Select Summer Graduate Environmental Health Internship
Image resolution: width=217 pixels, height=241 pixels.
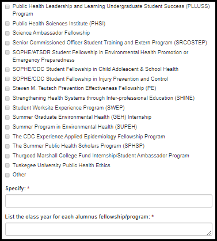click(7, 117)
